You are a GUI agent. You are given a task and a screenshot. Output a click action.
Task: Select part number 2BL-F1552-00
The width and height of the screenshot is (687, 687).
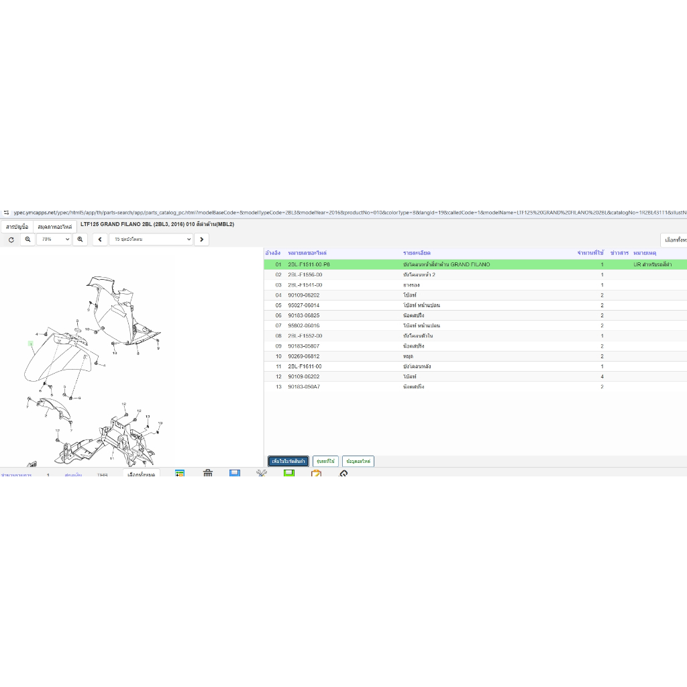pyautogui.click(x=305, y=335)
